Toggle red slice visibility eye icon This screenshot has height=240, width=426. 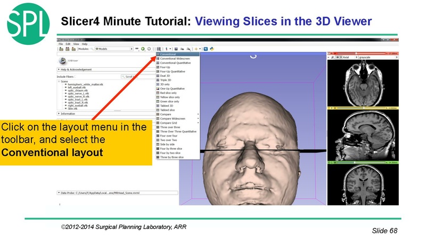(338, 58)
